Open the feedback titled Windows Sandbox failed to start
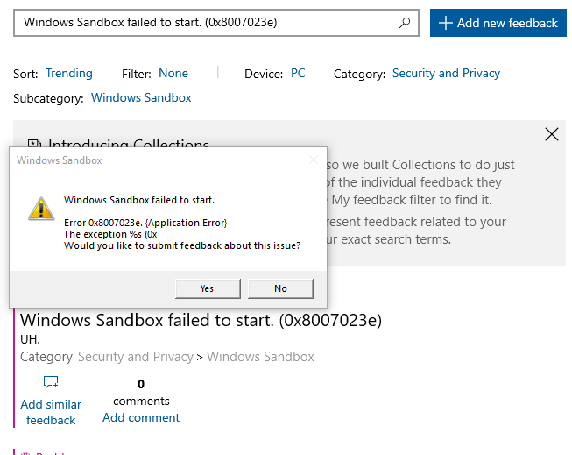 [x=201, y=320]
